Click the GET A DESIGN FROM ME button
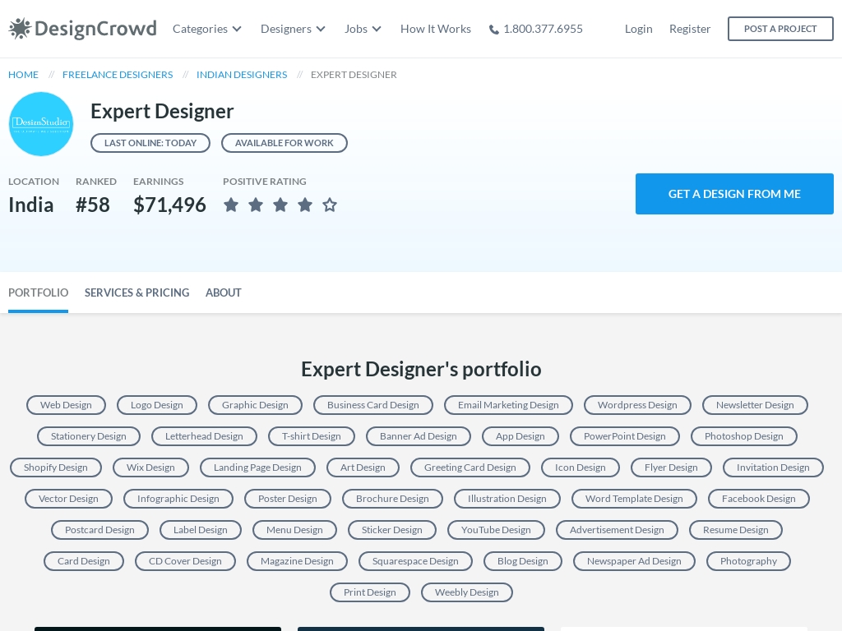The image size is (842, 631). (x=734, y=194)
